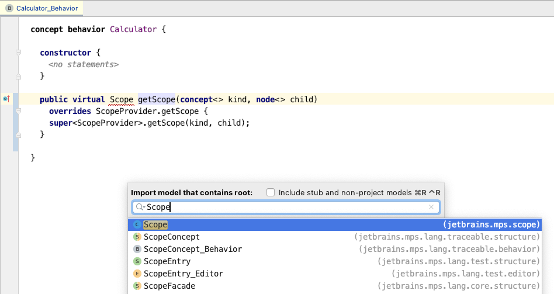The image size is (554, 294).
Task: Choose ScopeEntry from the results list
Action: tap(167, 261)
